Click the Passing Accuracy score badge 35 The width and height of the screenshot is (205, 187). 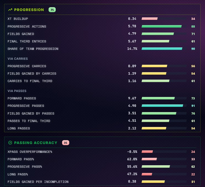[66, 143]
